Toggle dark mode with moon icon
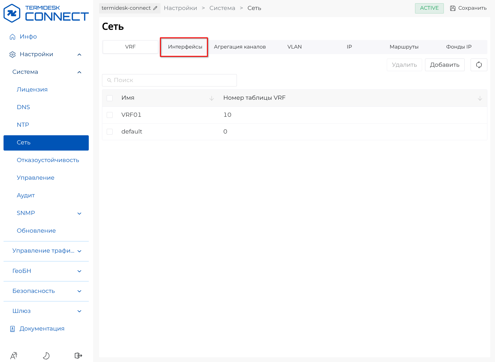The image size is (495, 362). tap(46, 356)
